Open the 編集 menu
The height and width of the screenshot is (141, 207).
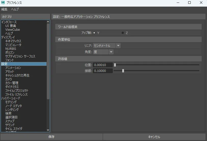(4, 9)
